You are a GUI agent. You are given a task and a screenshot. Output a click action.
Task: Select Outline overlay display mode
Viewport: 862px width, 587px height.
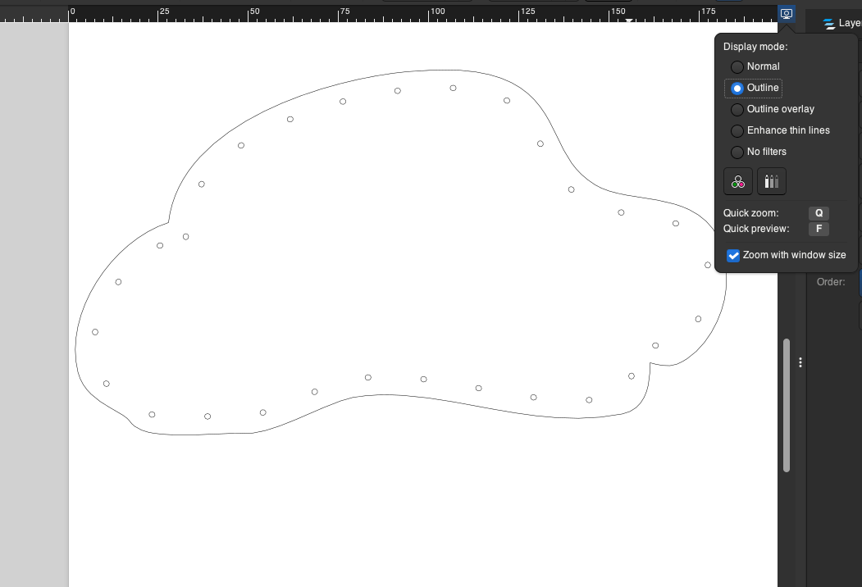click(773, 109)
